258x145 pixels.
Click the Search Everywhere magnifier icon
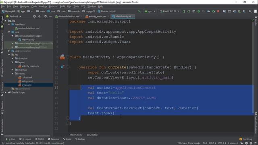(250, 11)
